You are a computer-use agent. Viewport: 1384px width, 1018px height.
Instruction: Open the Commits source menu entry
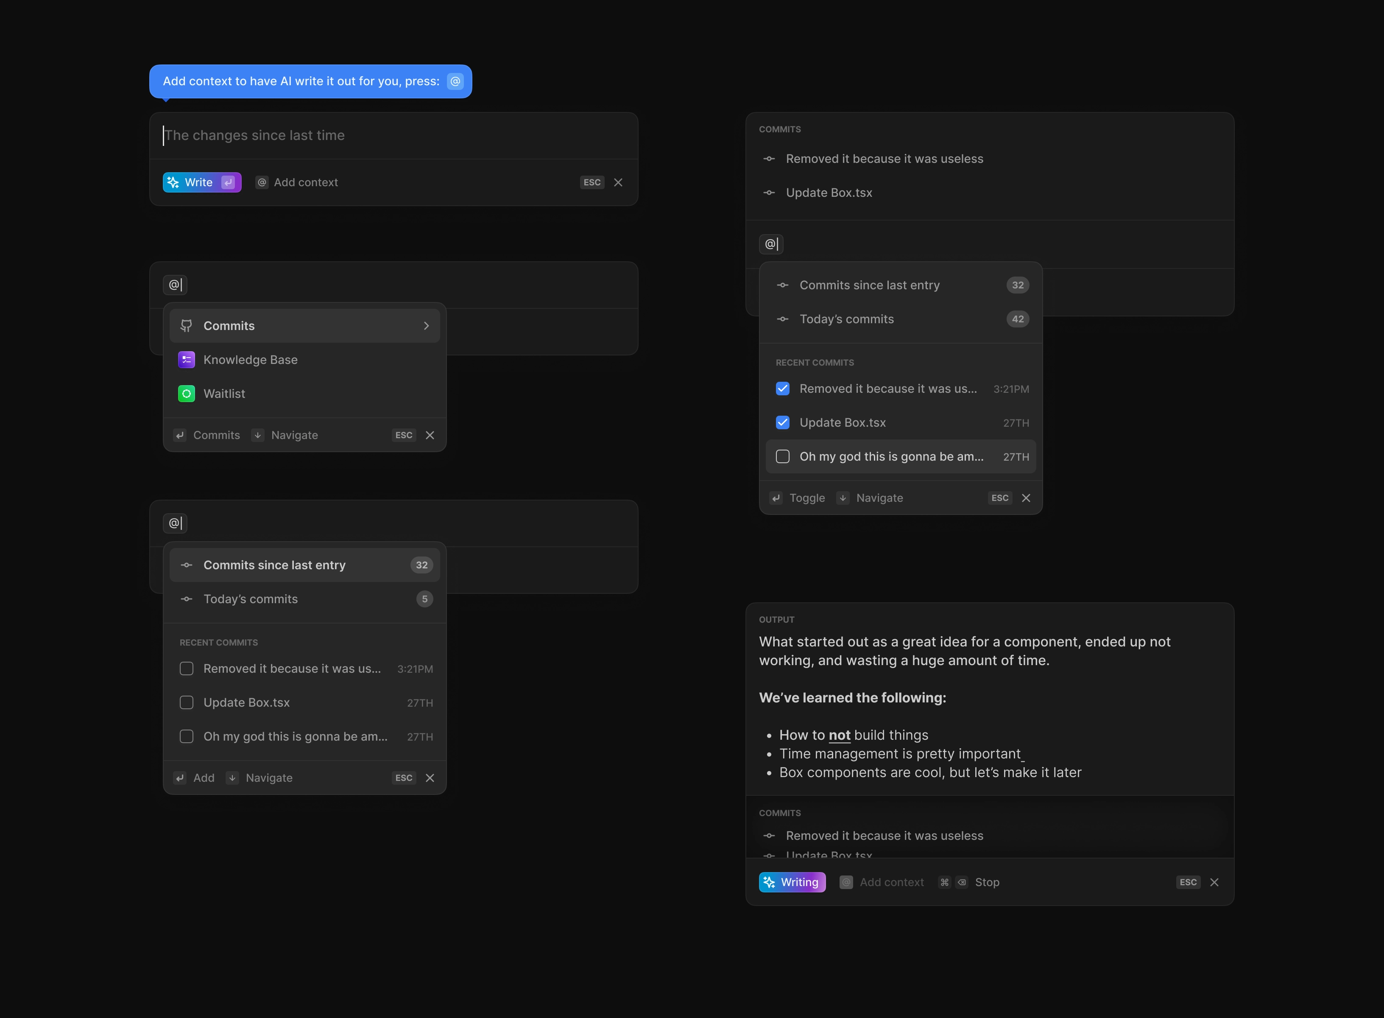pyautogui.click(x=304, y=326)
